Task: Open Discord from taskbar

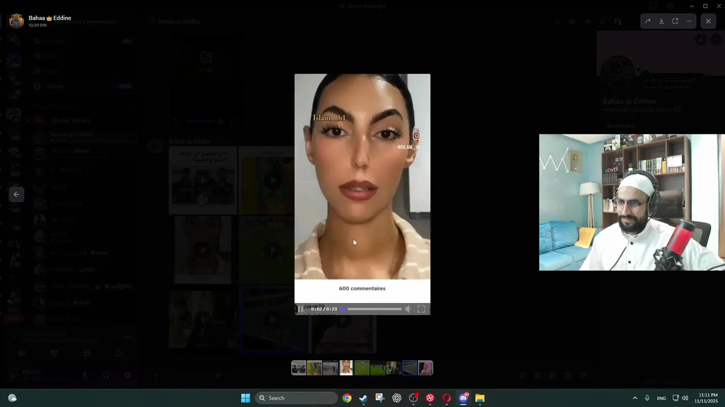Action: coord(463,398)
